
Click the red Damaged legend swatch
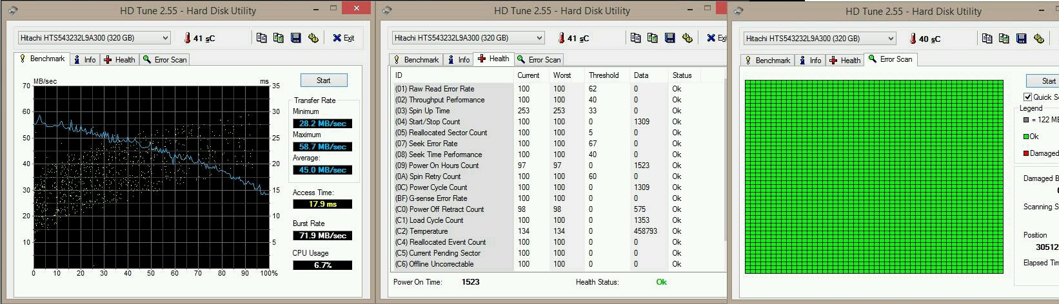click(1025, 153)
